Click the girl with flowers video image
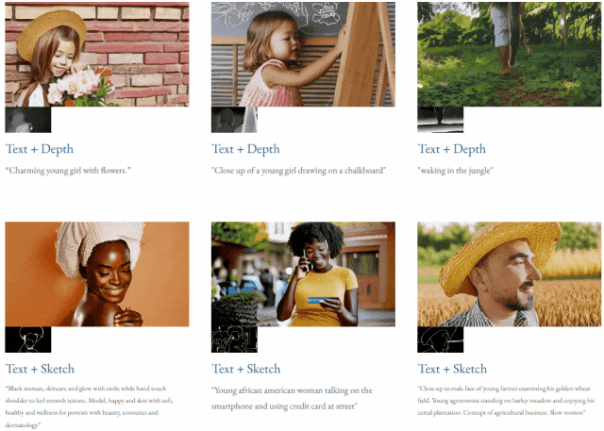604x431 pixels. pyautogui.click(x=97, y=53)
